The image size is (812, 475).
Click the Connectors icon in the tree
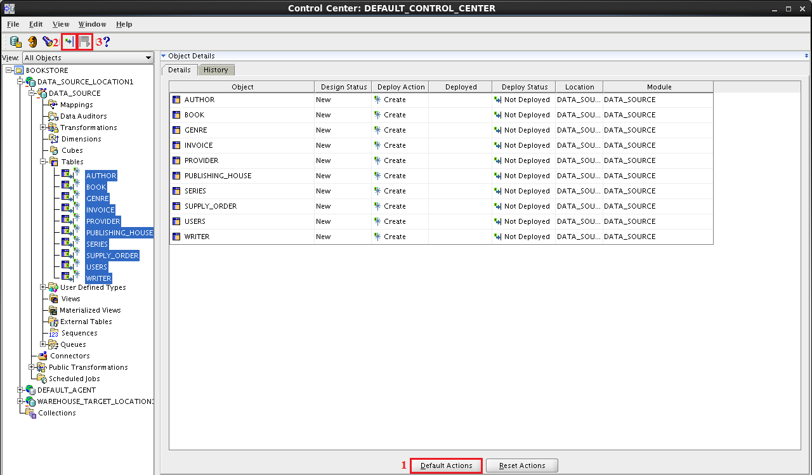coord(43,356)
